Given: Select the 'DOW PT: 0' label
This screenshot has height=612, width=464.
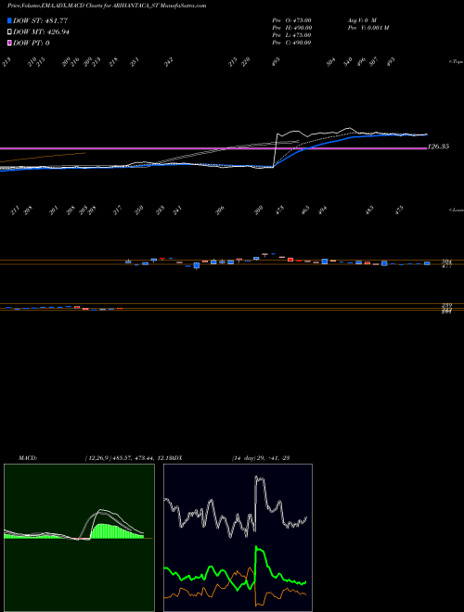Looking at the screenshot, I should 32,43.
